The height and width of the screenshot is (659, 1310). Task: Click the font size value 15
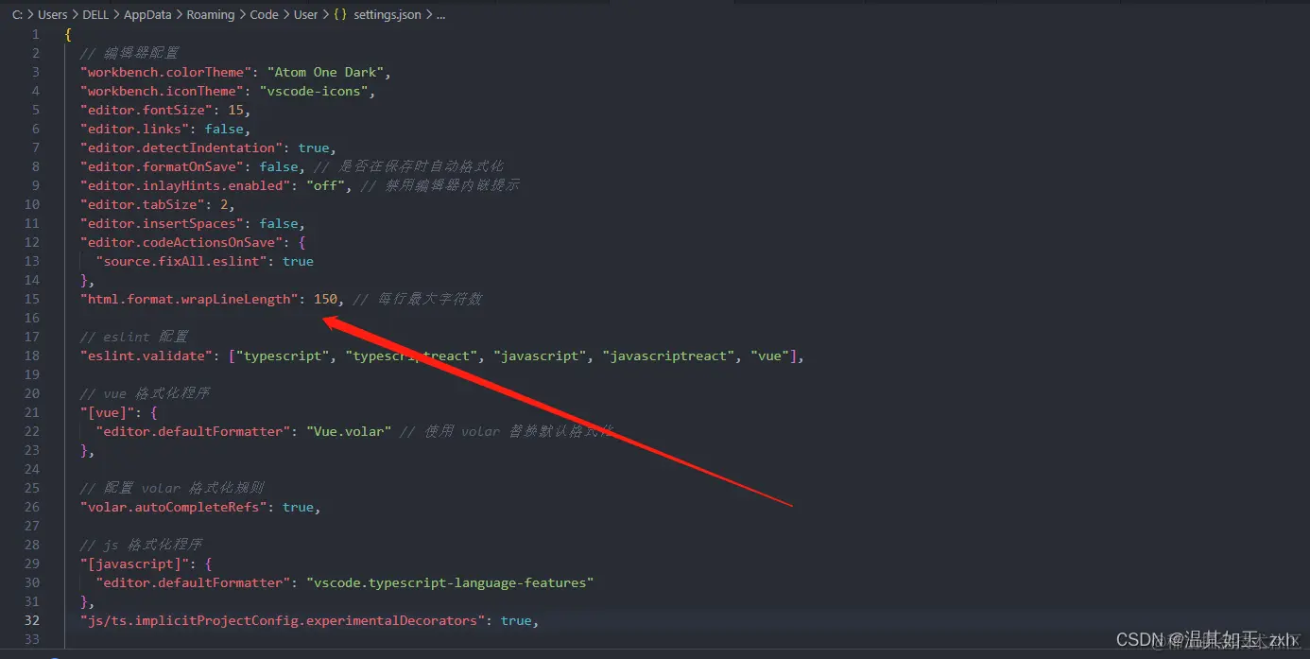[x=235, y=110]
